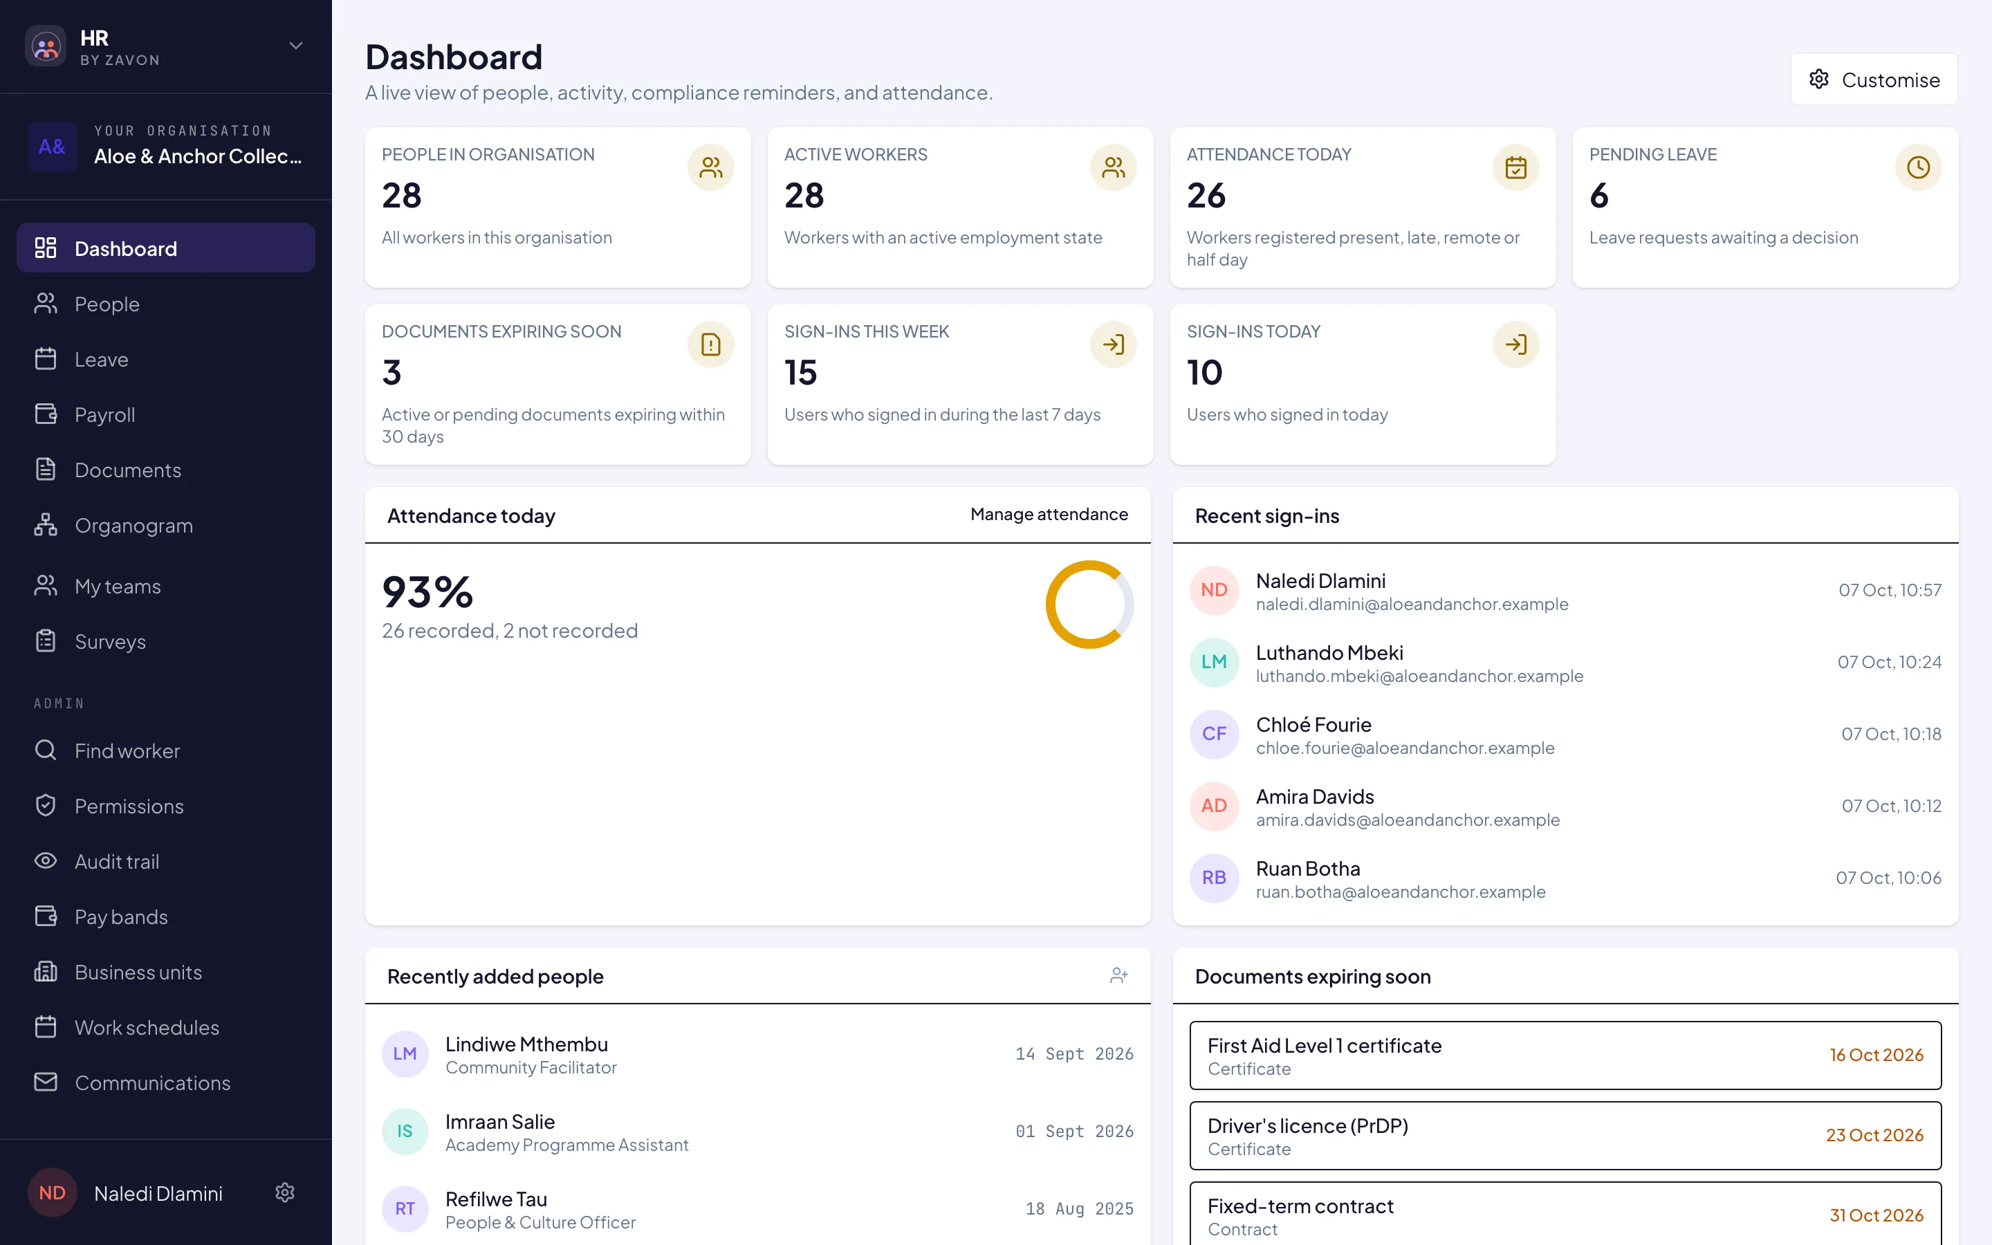The height and width of the screenshot is (1245, 1992).
Task: Click Sign-ins This Week value 15
Action: click(800, 372)
